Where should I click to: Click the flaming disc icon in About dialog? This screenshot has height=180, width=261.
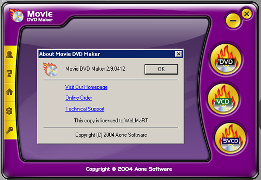pos(50,69)
